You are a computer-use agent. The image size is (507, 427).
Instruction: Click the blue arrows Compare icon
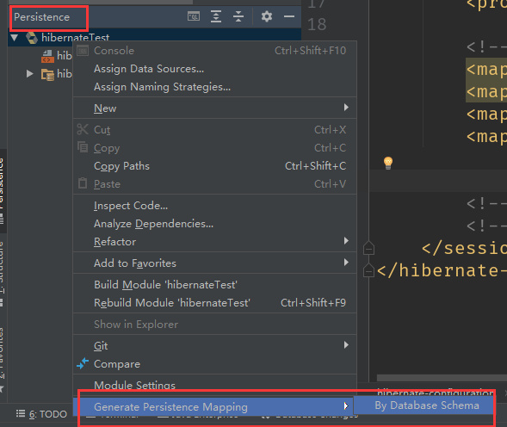tap(83, 363)
